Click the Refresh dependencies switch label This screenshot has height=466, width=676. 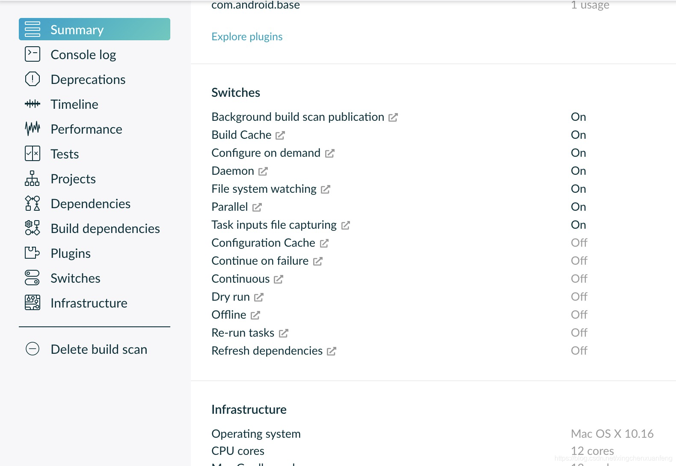[x=267, y=351]
